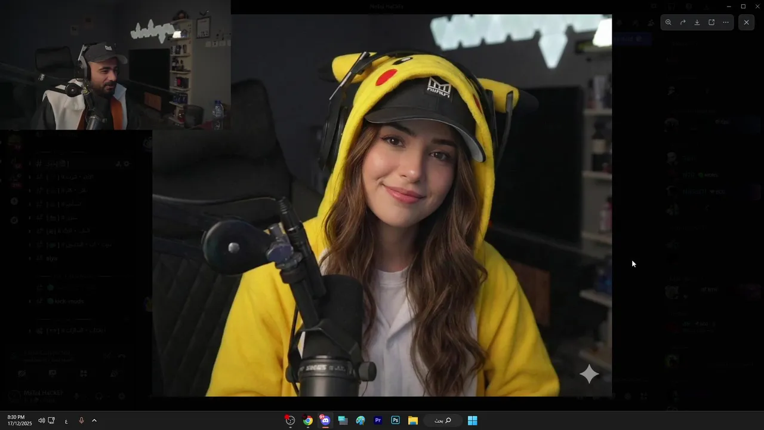Screen dimensions: 764x430
Task: Open Google Chrome from the taskbar
Action: tap(307, 420)
